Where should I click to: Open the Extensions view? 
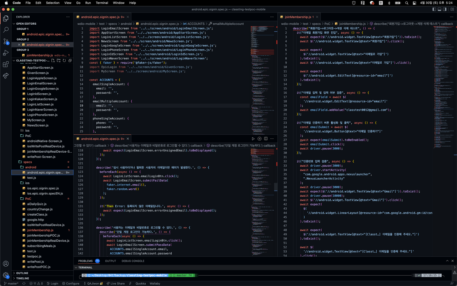pos(6,64)
